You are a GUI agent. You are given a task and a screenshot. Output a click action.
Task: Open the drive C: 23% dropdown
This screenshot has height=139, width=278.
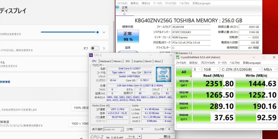(x=241, y=69)
